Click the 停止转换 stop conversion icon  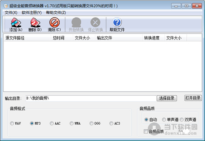pyautogui.click(x=95, y=25)
